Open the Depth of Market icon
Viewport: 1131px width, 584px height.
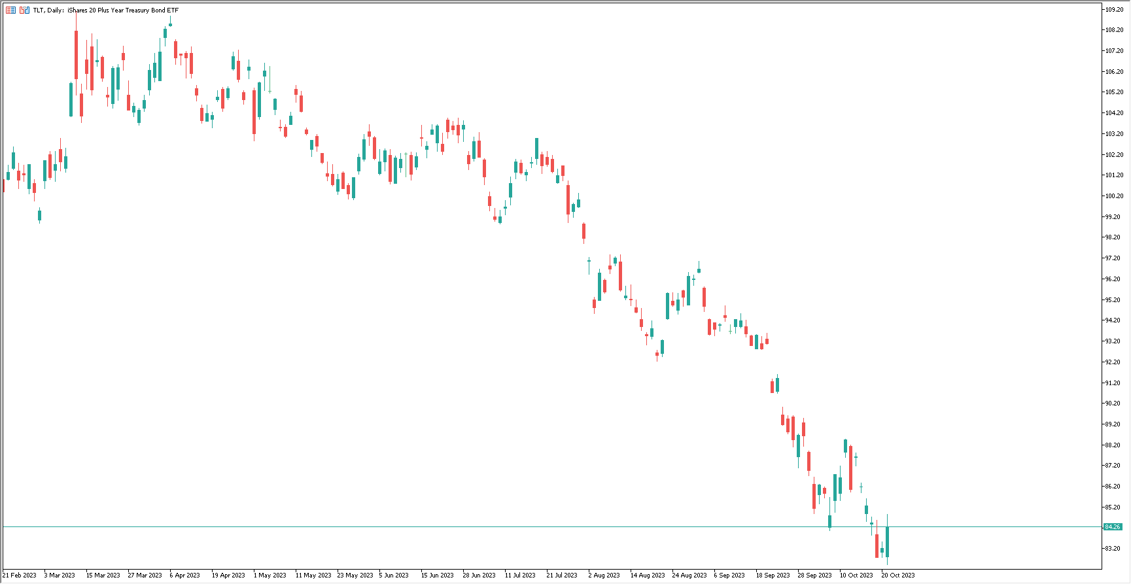[10, 10]
